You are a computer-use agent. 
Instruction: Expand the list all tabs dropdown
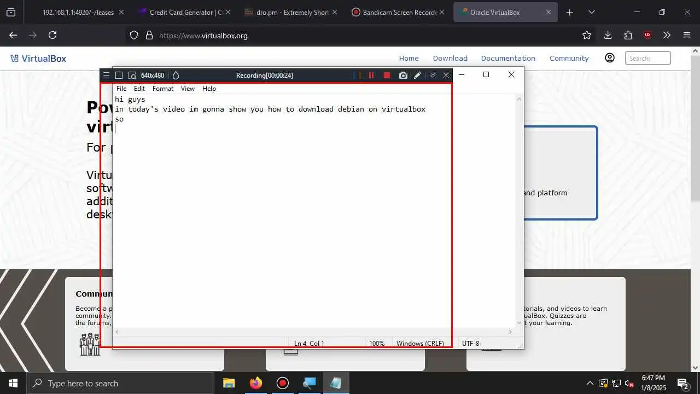click(591, 12)
